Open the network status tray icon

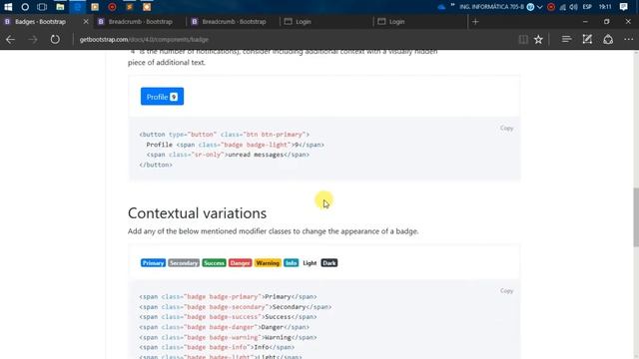click(563, 7)
